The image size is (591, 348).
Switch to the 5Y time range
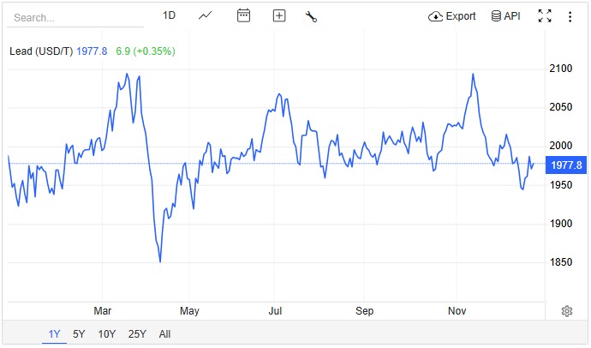coord(79,334)
